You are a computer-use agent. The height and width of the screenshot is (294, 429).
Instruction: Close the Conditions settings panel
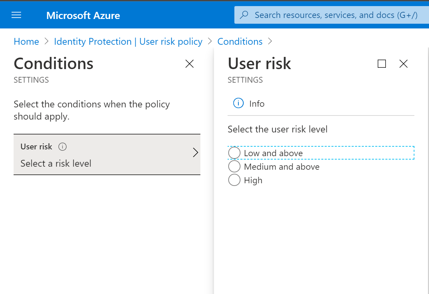tap(189, 64)
